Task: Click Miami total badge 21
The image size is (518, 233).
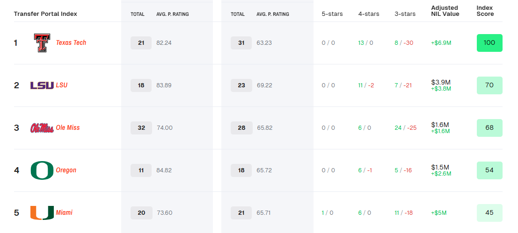Action: click(x=241, y=213)
